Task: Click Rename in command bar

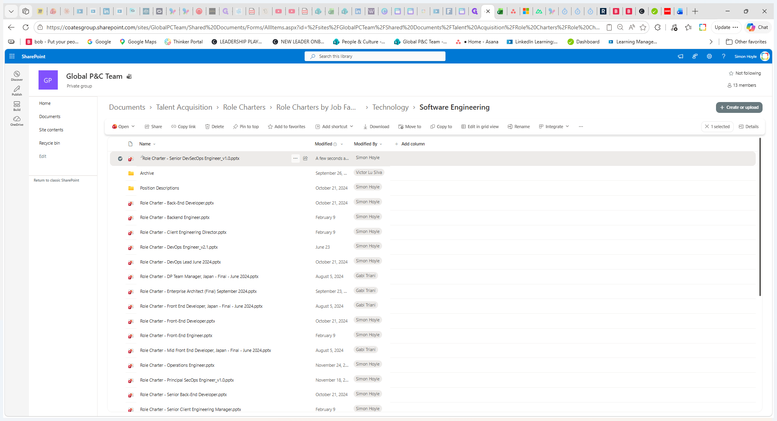Action: point(519,127)
